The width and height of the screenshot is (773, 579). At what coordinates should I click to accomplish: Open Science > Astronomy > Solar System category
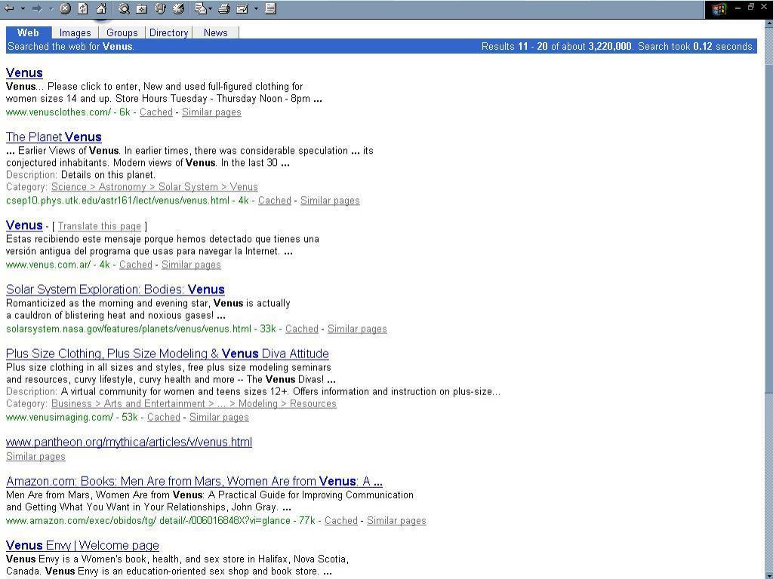(154, 187)
